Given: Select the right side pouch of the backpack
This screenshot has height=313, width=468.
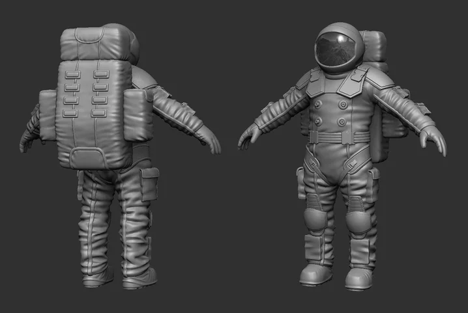Looking at the screenshot, I should pos(138,115).
